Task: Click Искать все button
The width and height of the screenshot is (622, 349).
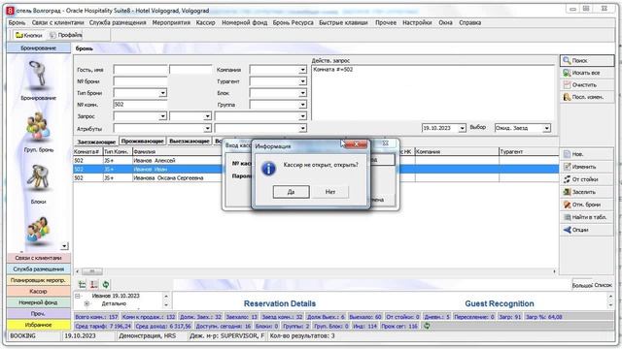Action: click(x=587, y=73)
